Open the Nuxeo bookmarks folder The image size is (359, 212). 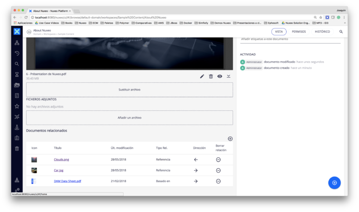[x=81, y=23]
